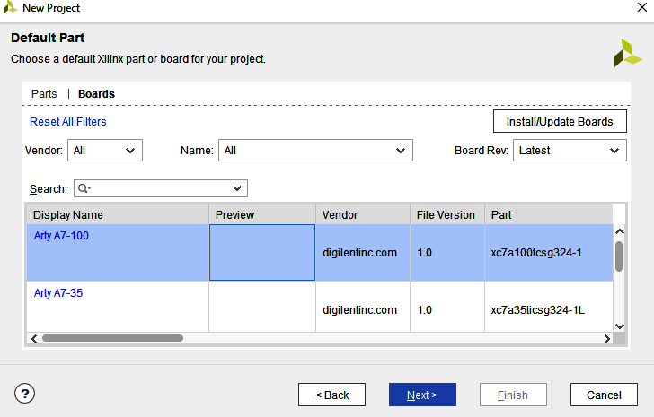Click the vertical scrollbar up arrow
This screenshot has width=654, height=417.
pos(620,231)
